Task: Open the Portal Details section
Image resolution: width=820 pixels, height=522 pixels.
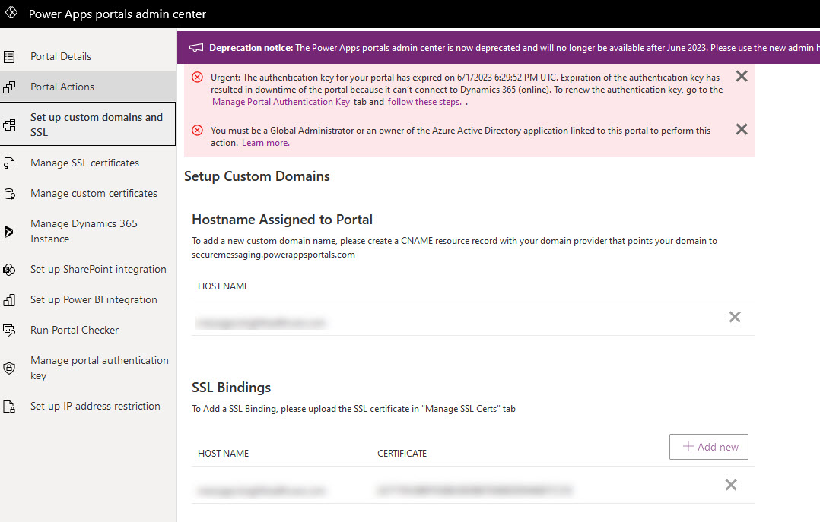Action: [61, 56]
